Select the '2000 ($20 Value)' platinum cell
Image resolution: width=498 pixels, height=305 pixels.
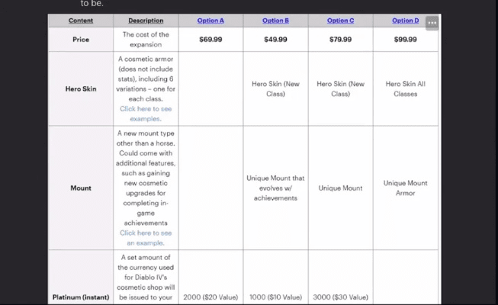pos(210,297)
